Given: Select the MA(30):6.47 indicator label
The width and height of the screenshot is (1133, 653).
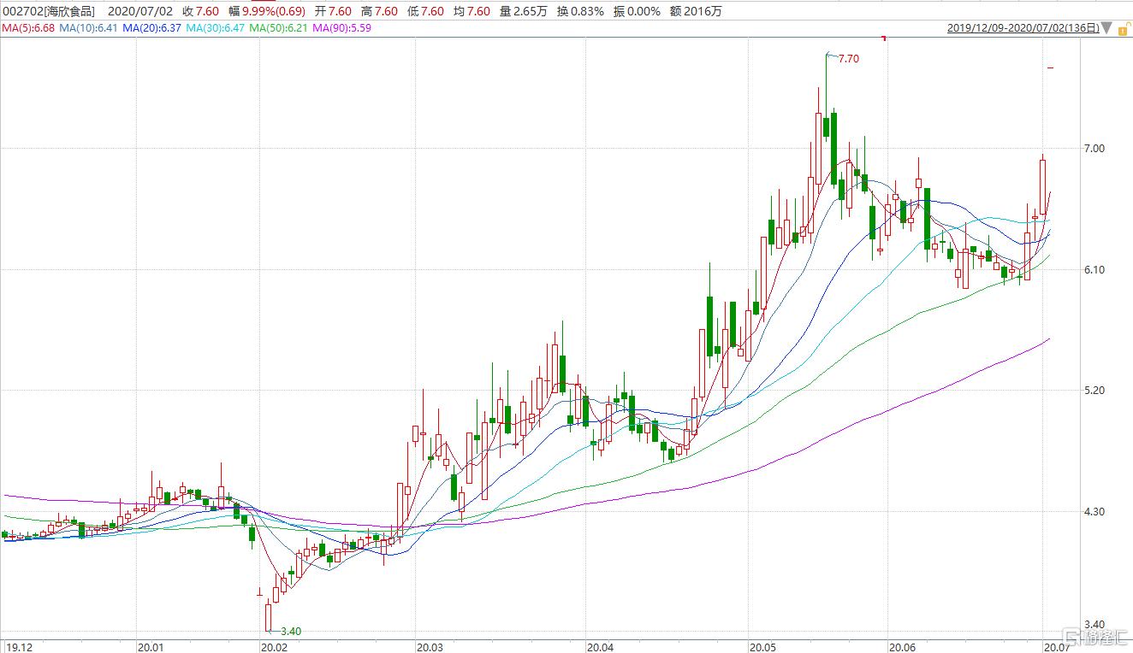Looking at the screenshot, I should pyautogui.click(x=216, y=28).
